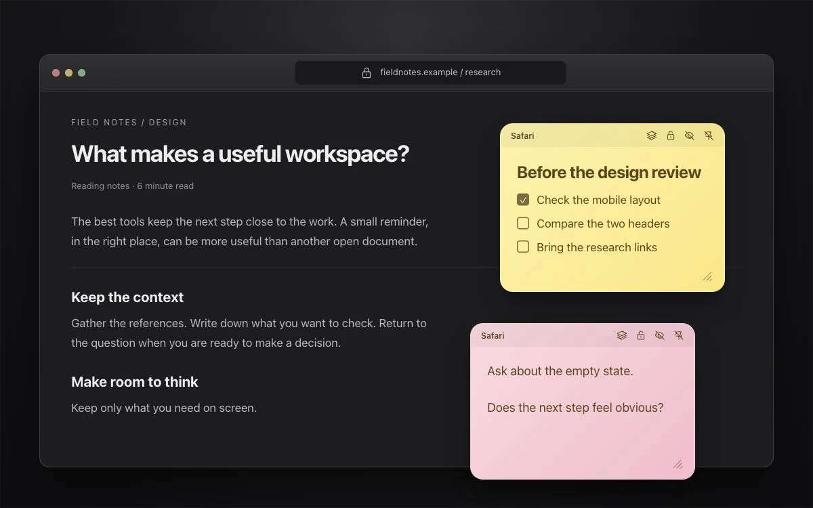Click the 'Make room to think' heading

(135, 382)
